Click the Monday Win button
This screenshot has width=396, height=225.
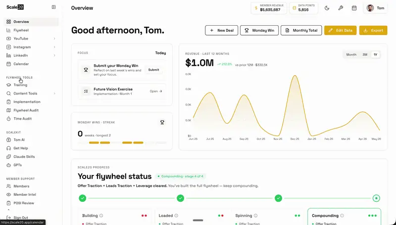click(259, 30)
